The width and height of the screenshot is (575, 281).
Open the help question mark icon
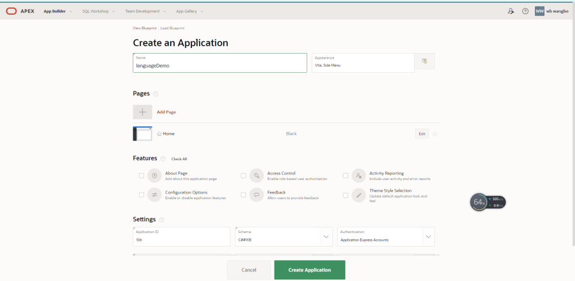(525, 11)
